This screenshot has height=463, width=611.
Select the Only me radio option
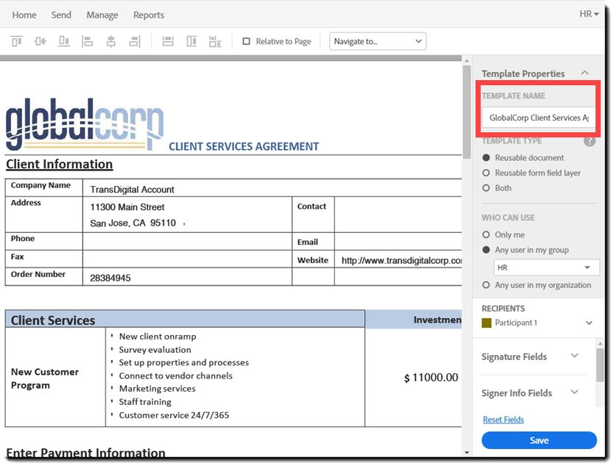486,234
